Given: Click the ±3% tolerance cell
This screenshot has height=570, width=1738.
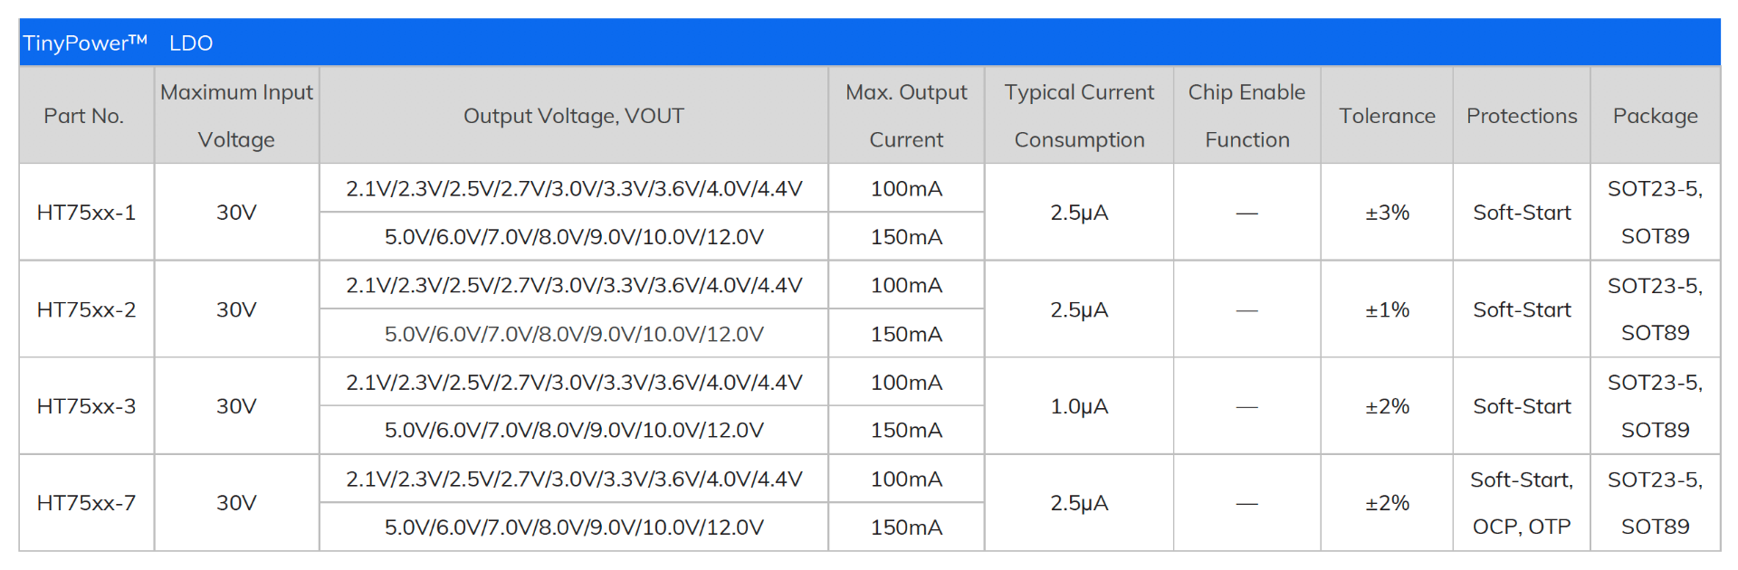Looking at the screenshot, I should click(x=1387, y=213).
